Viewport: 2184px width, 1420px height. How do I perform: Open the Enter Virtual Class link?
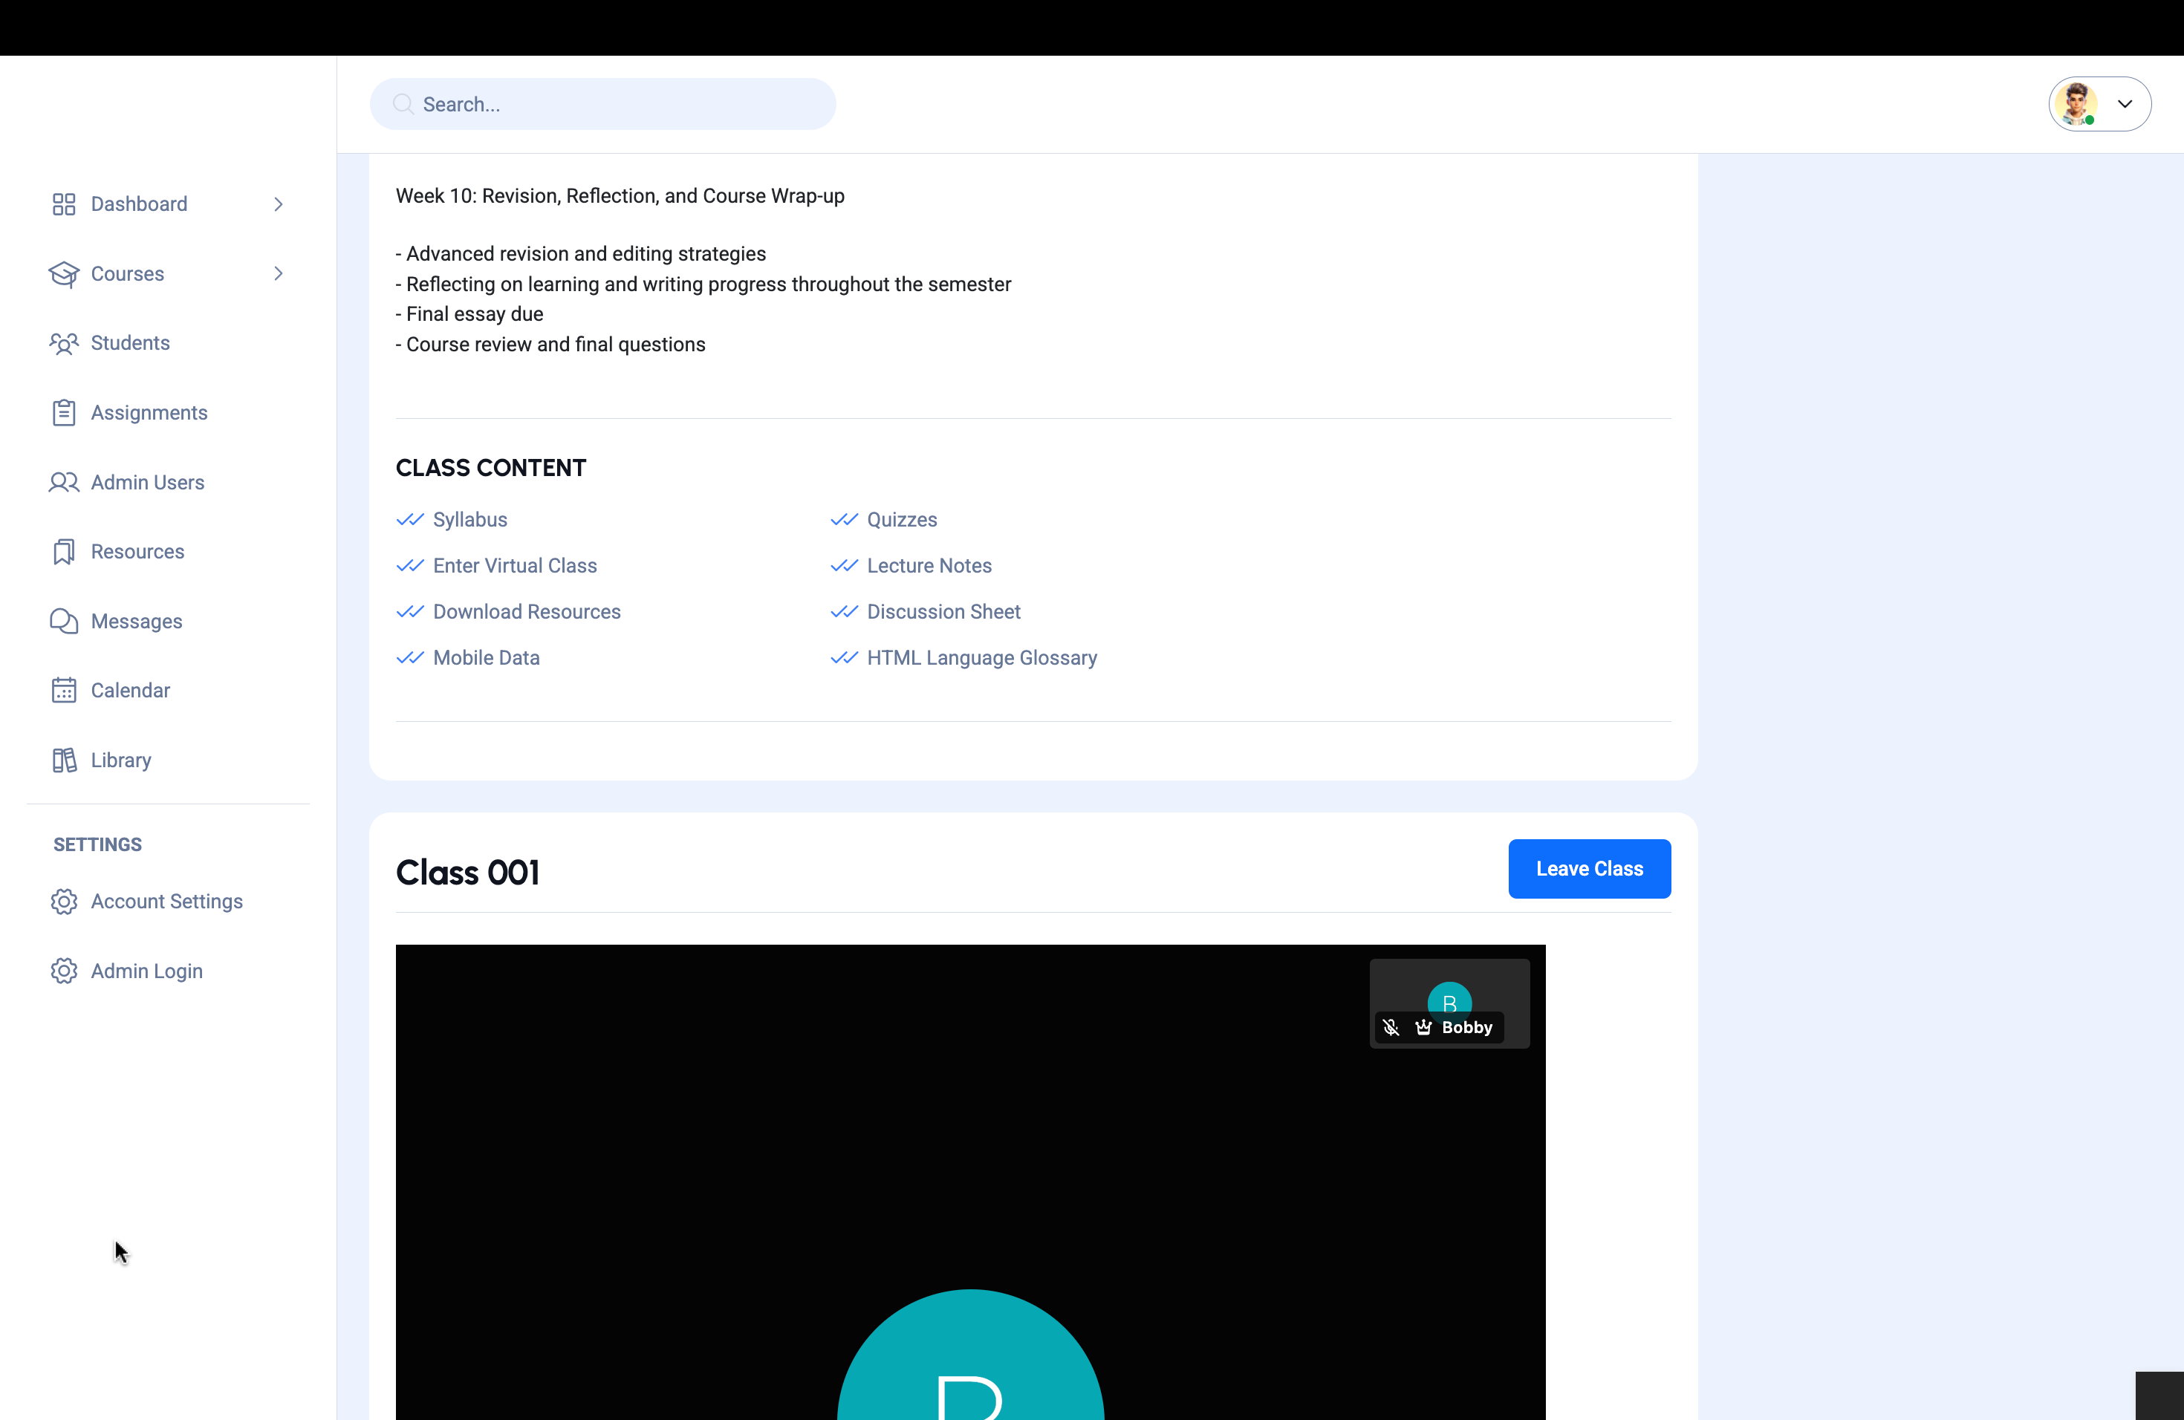[x=515, y=565]
